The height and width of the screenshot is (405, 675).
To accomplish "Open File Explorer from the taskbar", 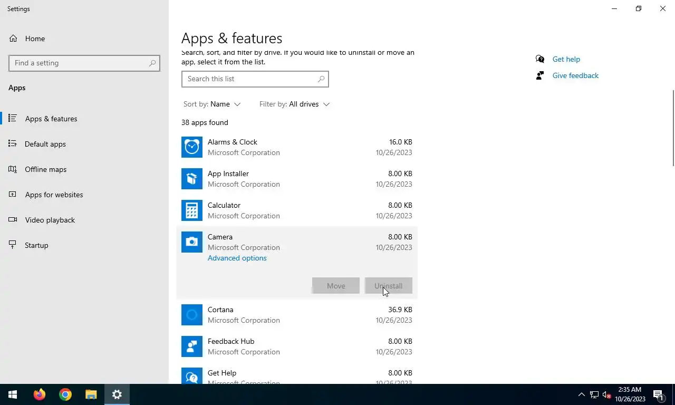I will point(91,394).
